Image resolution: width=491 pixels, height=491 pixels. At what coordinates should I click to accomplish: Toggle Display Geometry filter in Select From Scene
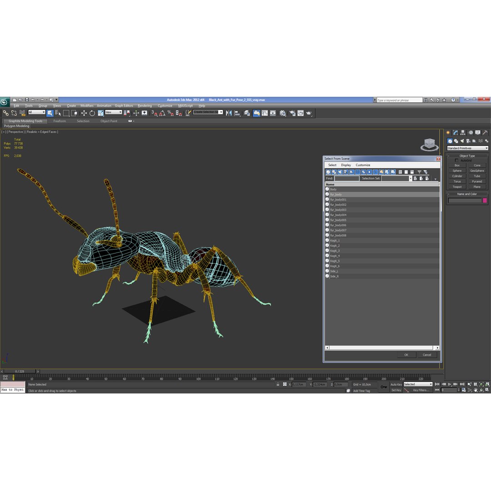tap(328, 172)
